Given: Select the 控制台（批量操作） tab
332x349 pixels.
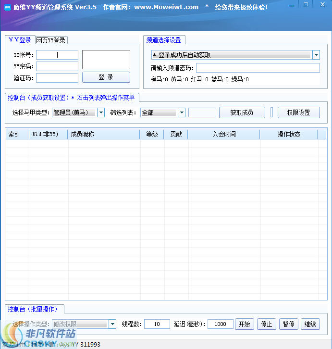Looking at the screenshot, I should (35, 309).
